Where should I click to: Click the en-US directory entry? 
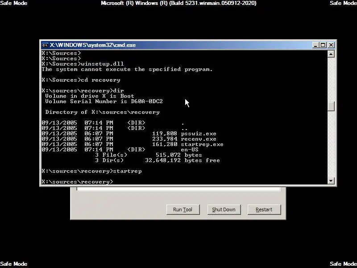(189, 150)
